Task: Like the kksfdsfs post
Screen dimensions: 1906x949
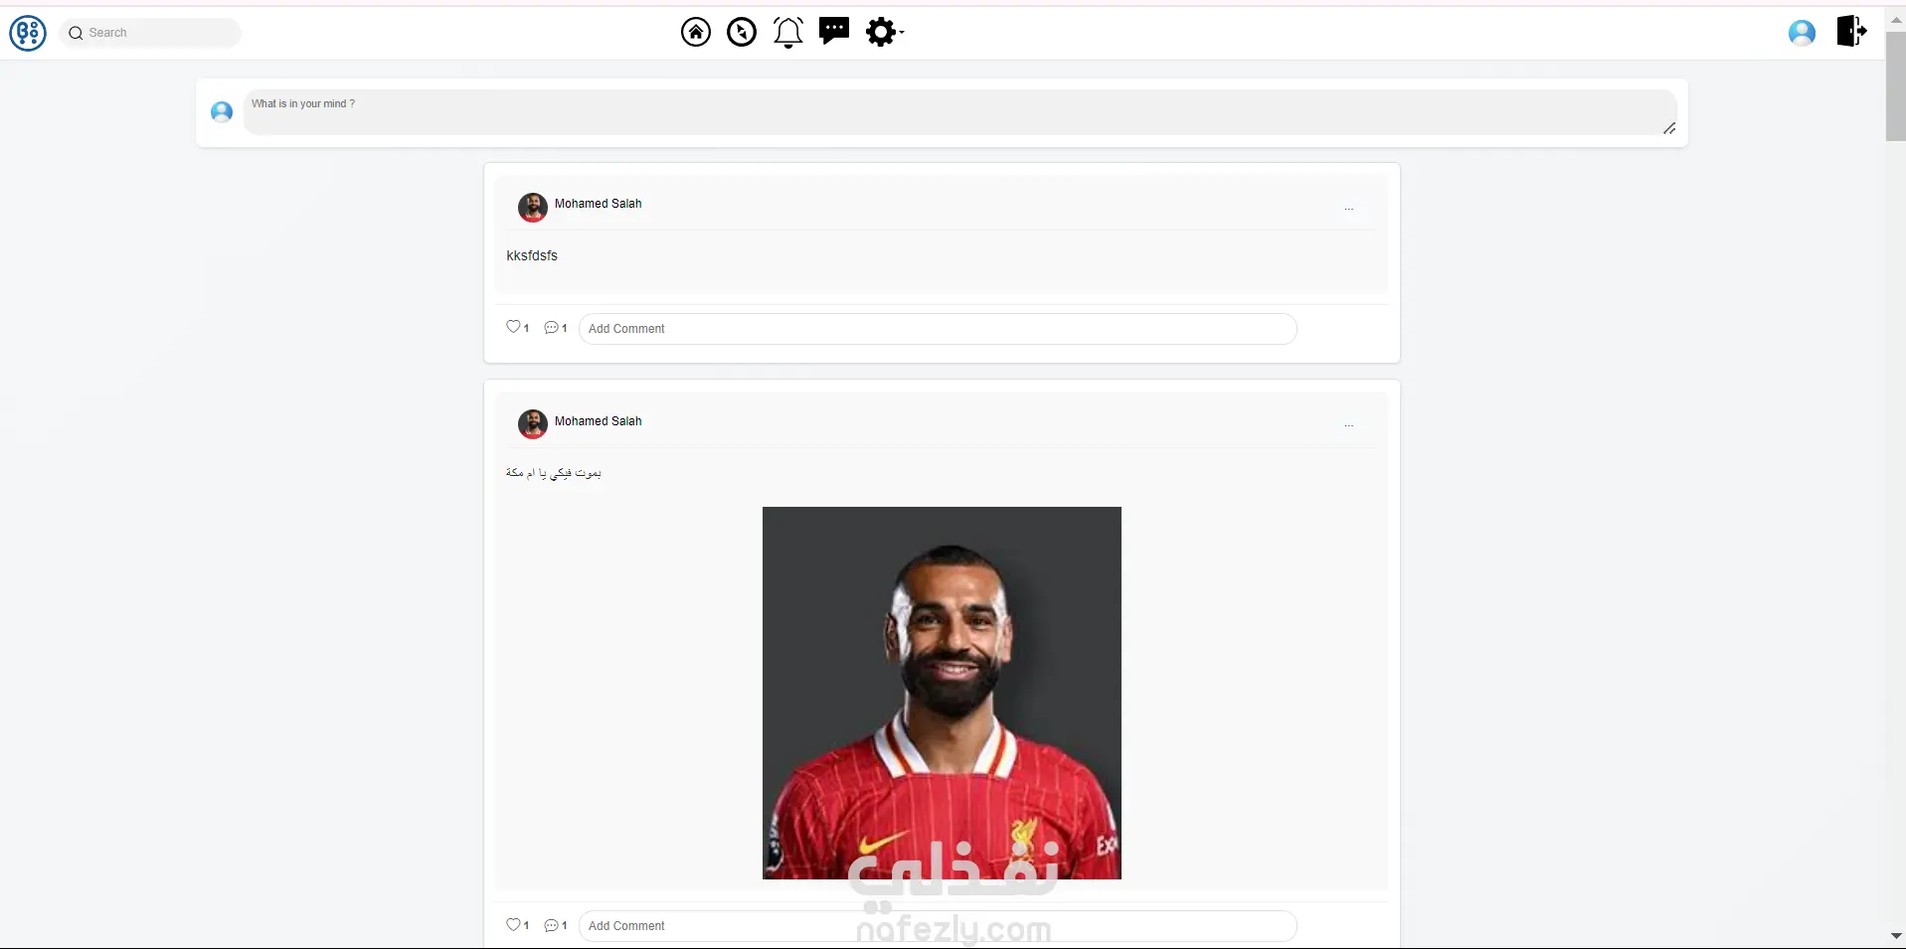Action: pos(513,326)
